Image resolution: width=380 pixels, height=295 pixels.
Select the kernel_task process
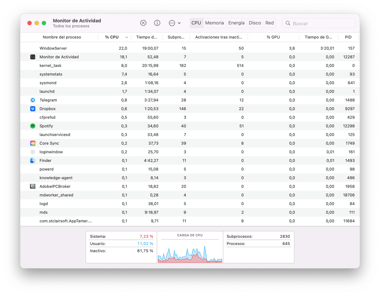pos(50,66)
